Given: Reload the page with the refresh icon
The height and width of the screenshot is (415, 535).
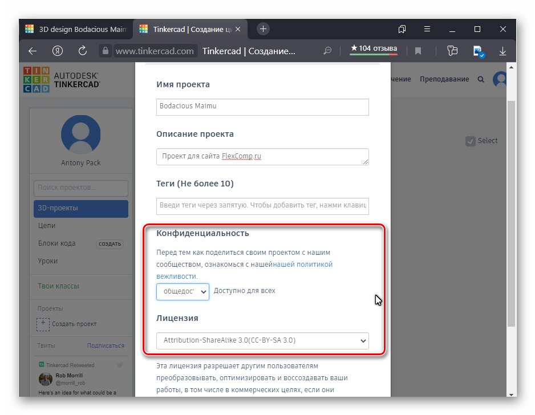Looking at the screenshot, I should tap(82, 51).
